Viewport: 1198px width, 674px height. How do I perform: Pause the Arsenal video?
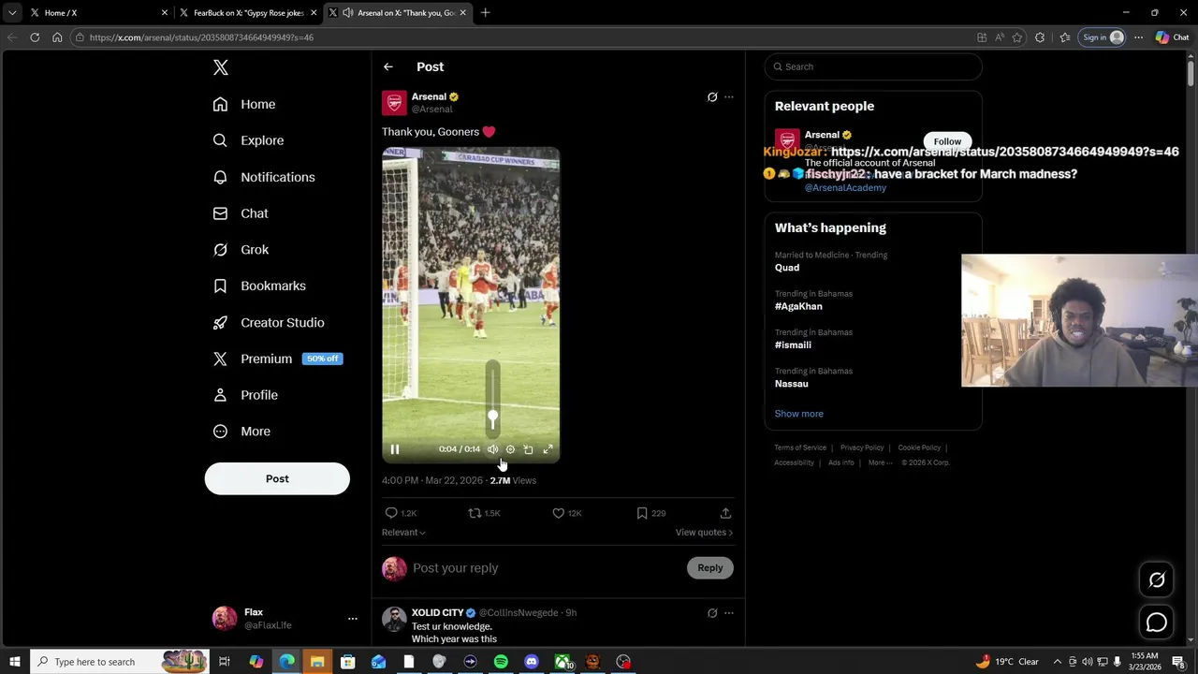coord(395,449)
